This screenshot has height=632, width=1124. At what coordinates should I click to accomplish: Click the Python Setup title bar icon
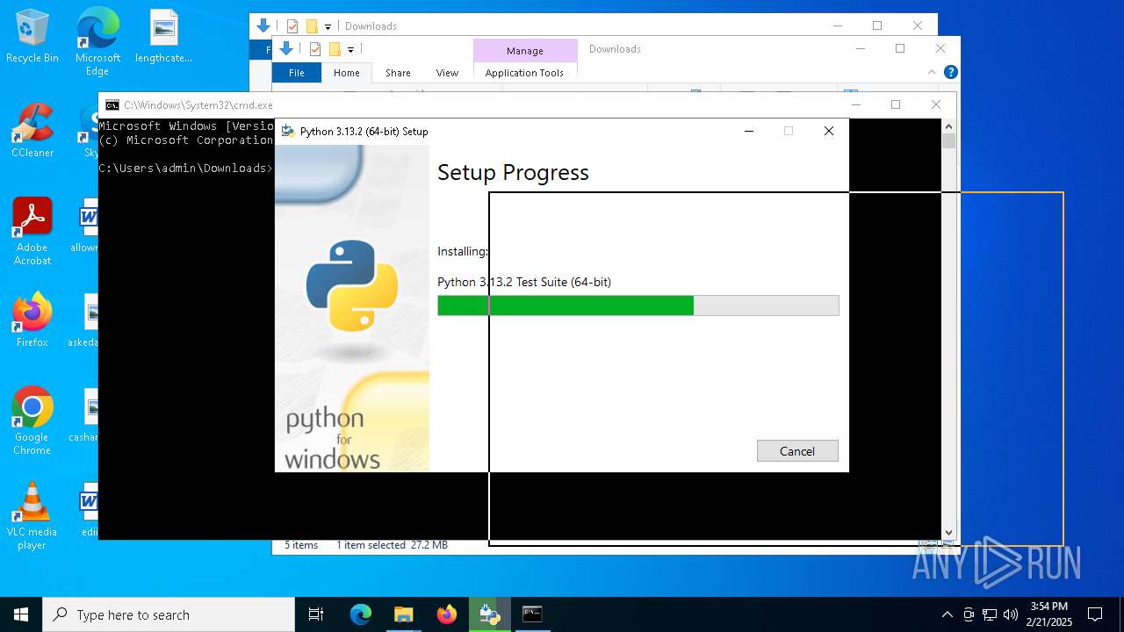click(288, 132)
